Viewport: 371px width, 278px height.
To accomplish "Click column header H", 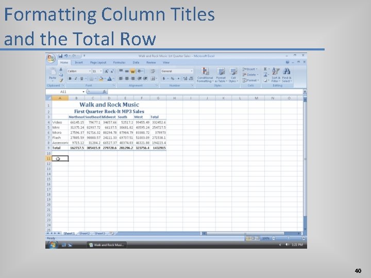I will click(174, 98).
